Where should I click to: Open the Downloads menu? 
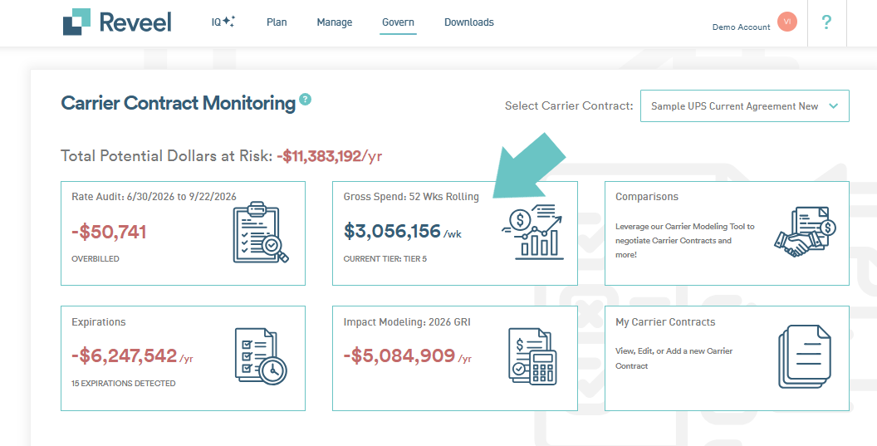pyautogui.click(x=469, y=22)
